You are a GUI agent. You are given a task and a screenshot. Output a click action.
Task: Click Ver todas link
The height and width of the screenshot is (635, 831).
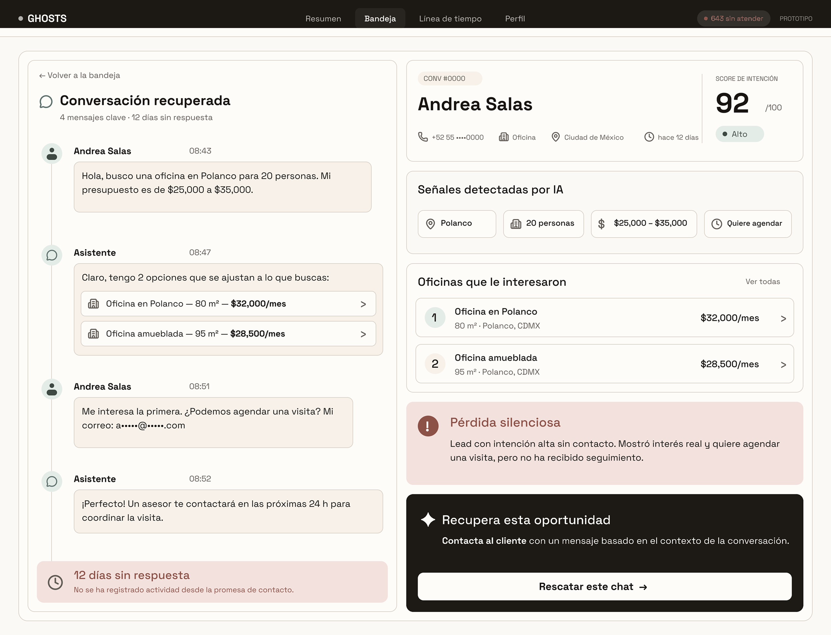(x=763, y=281)
